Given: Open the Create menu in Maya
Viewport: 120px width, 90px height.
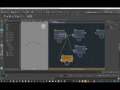Looking at the screenshot, I should tap(8, 10).
